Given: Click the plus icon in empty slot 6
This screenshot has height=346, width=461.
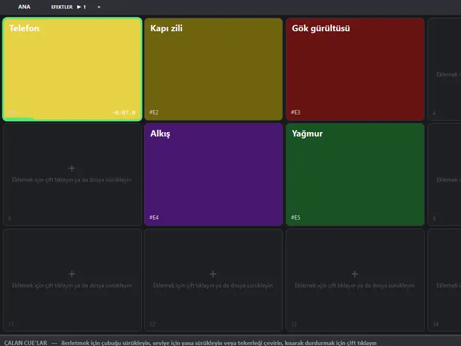Looking at the screenshot, I should tap(71, 168).
